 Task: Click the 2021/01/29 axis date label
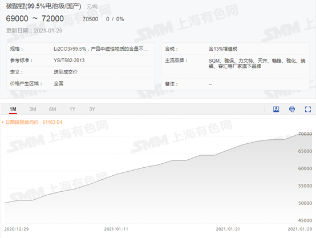tap(300, 229)
